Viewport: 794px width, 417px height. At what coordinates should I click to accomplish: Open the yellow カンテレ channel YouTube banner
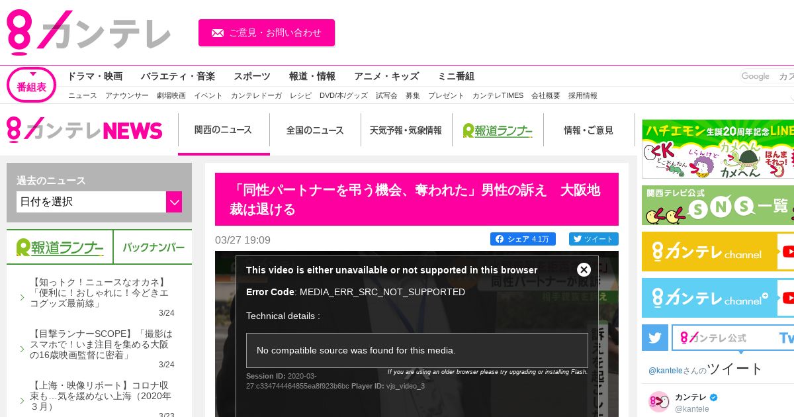718,252
